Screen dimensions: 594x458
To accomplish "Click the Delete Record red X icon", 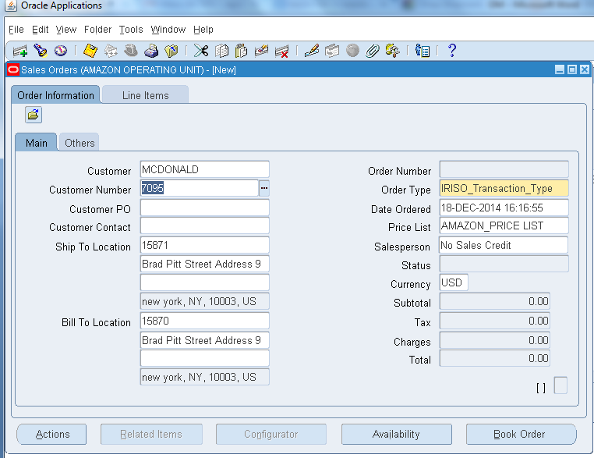I will tap(282, 51).
